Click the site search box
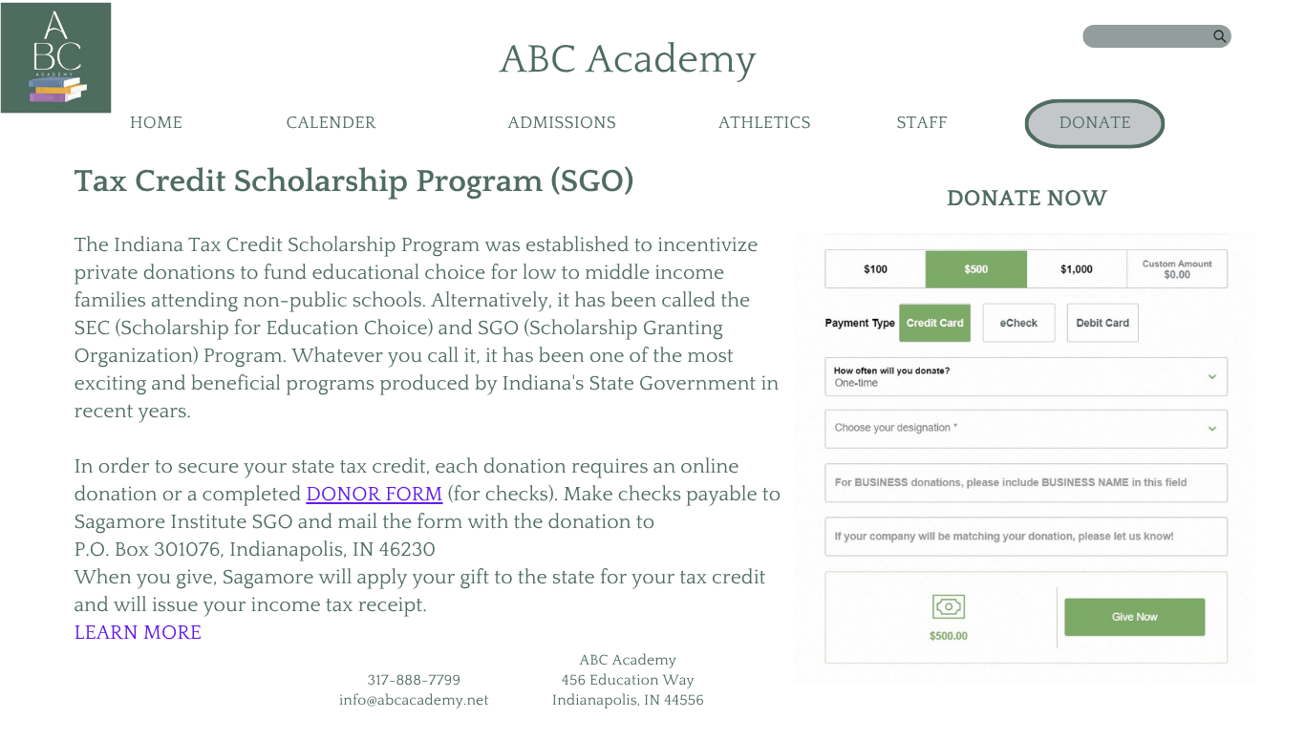This screenshot has height=740, width=1305. pos(1146,36)
